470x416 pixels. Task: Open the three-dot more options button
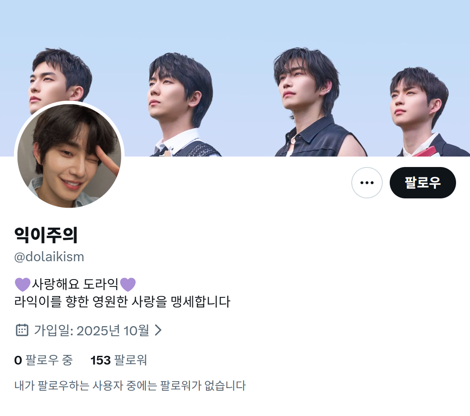(x=367, y=182)
